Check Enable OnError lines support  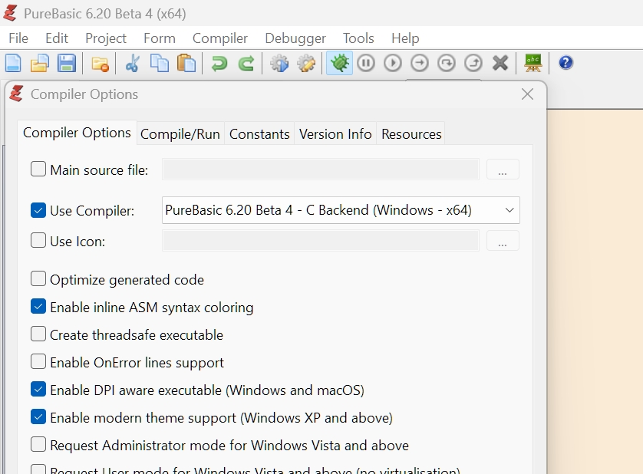click(38, 362)
